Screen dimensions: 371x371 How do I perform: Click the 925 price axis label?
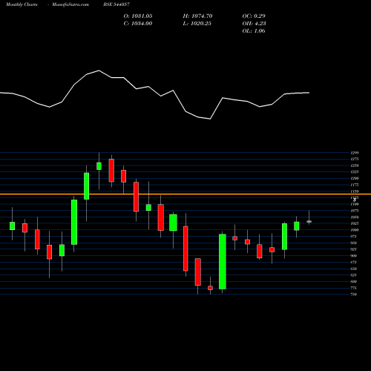pyautogui.click(x=354, y=249)
